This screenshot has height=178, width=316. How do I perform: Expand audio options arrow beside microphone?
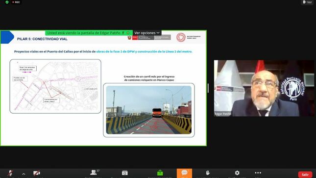click(24, 174)
